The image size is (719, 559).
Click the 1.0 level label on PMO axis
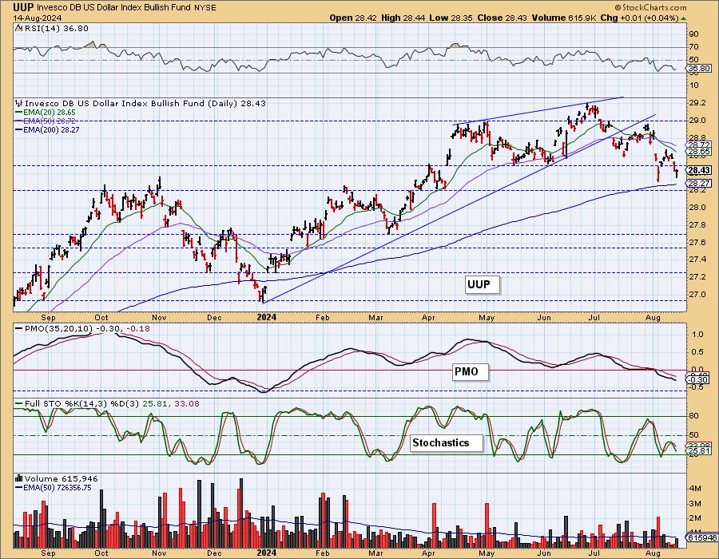697,335
